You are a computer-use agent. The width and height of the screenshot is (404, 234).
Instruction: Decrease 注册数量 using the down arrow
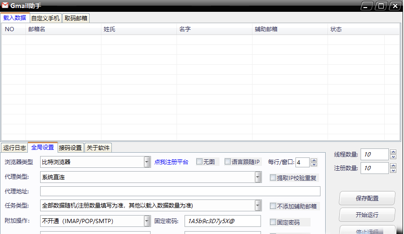coord(393,171)
